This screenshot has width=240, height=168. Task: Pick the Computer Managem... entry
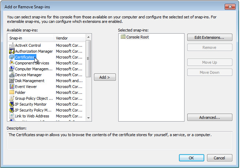click(34, 69)
